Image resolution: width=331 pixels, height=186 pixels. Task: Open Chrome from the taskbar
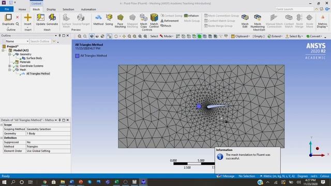click(45, 182)
